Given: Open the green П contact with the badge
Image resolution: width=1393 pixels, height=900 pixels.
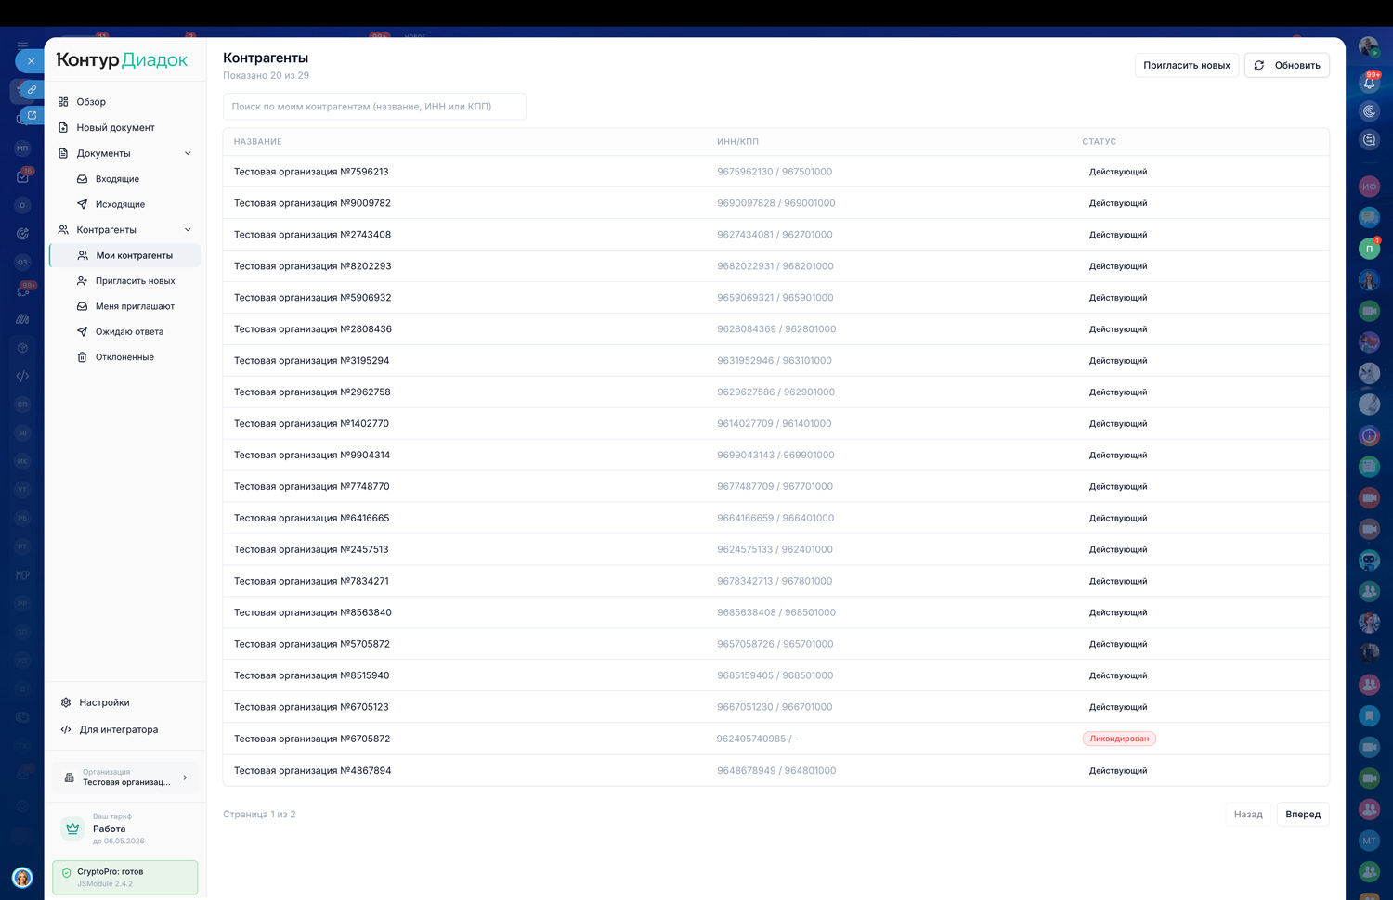Looking at the screenshot, I should pyautogui.click(x=1370, y=249).
